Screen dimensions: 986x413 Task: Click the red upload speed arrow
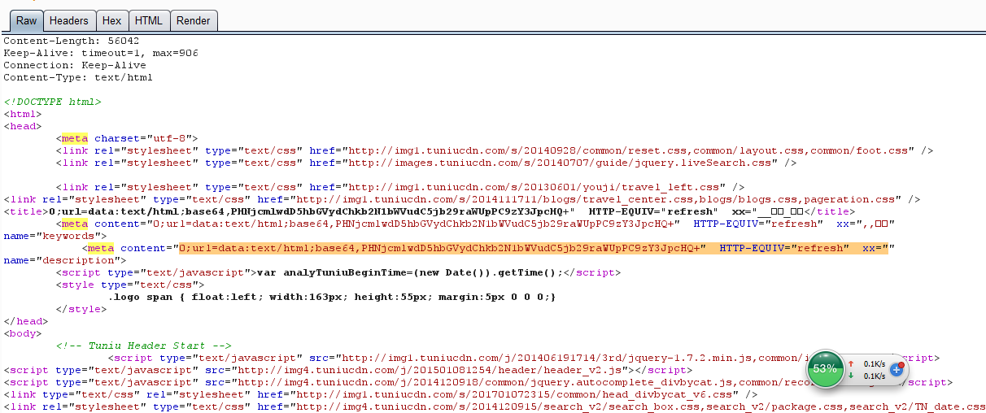(851, 363)
